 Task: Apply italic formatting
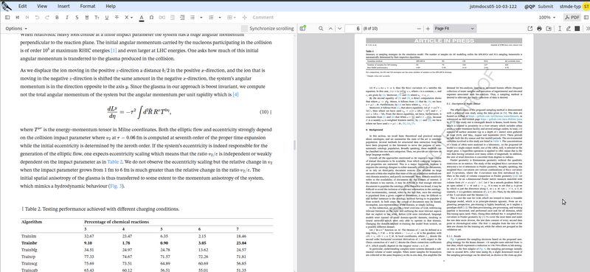67,17
